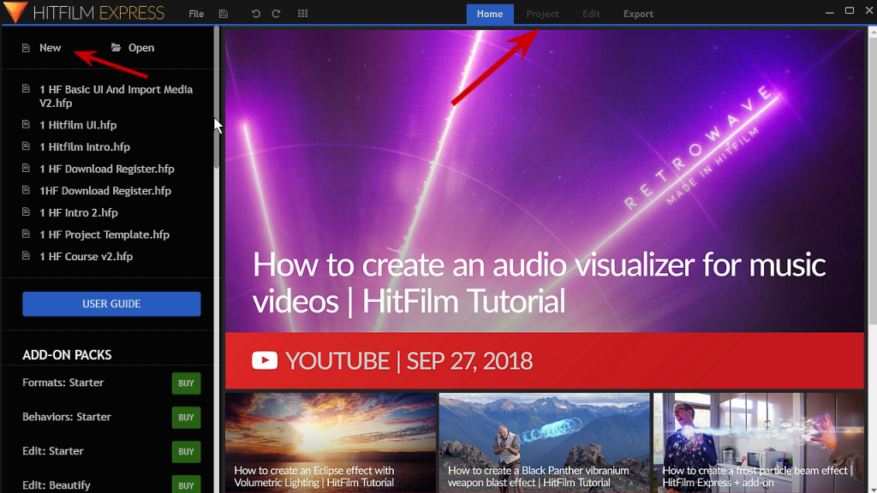This screenshot has height=493, width=877.
Task: Open the audio visualizer tutorial headline
Action: pyautogui.click(x=539, y=282)
